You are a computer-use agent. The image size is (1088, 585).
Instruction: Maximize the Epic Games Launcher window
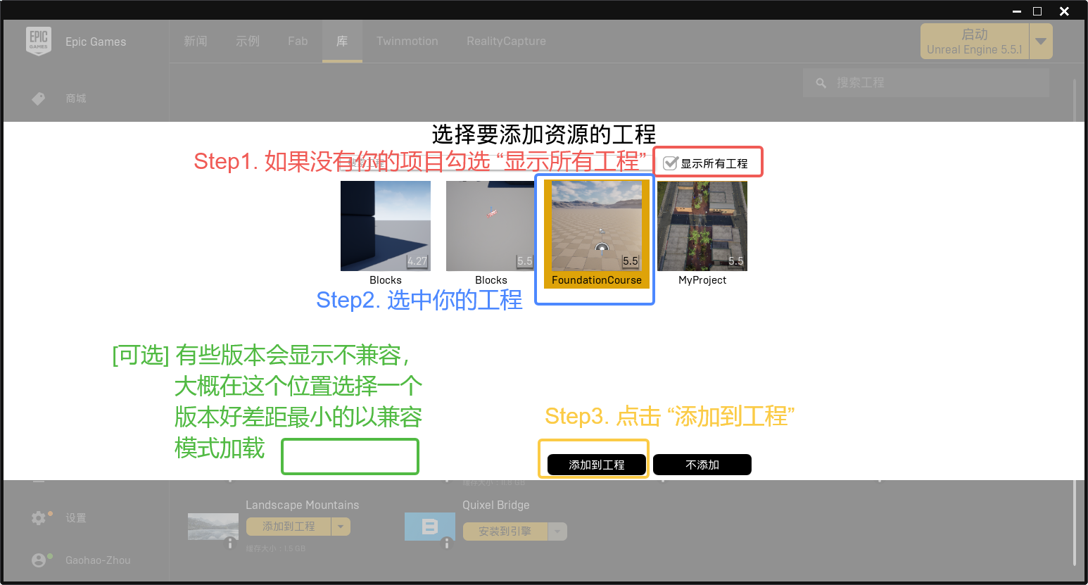(1037, 11)
